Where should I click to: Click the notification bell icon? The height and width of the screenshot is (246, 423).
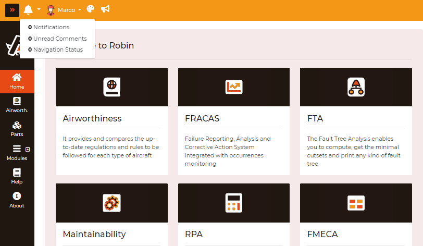pos(28,10)
